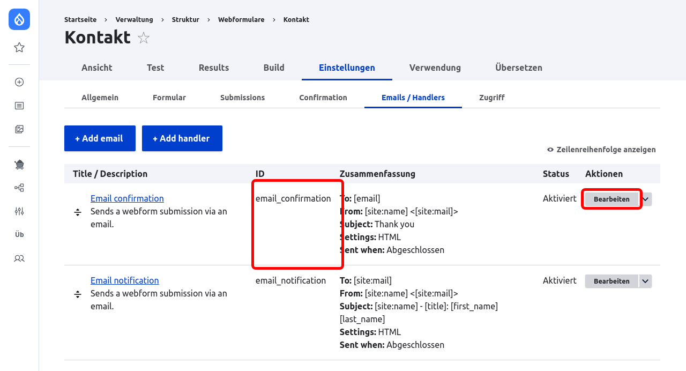Image resolution: width=686 pixels, height=371 pixels.
Task: Click the email_notification ID text
Action: pos(290,280)
